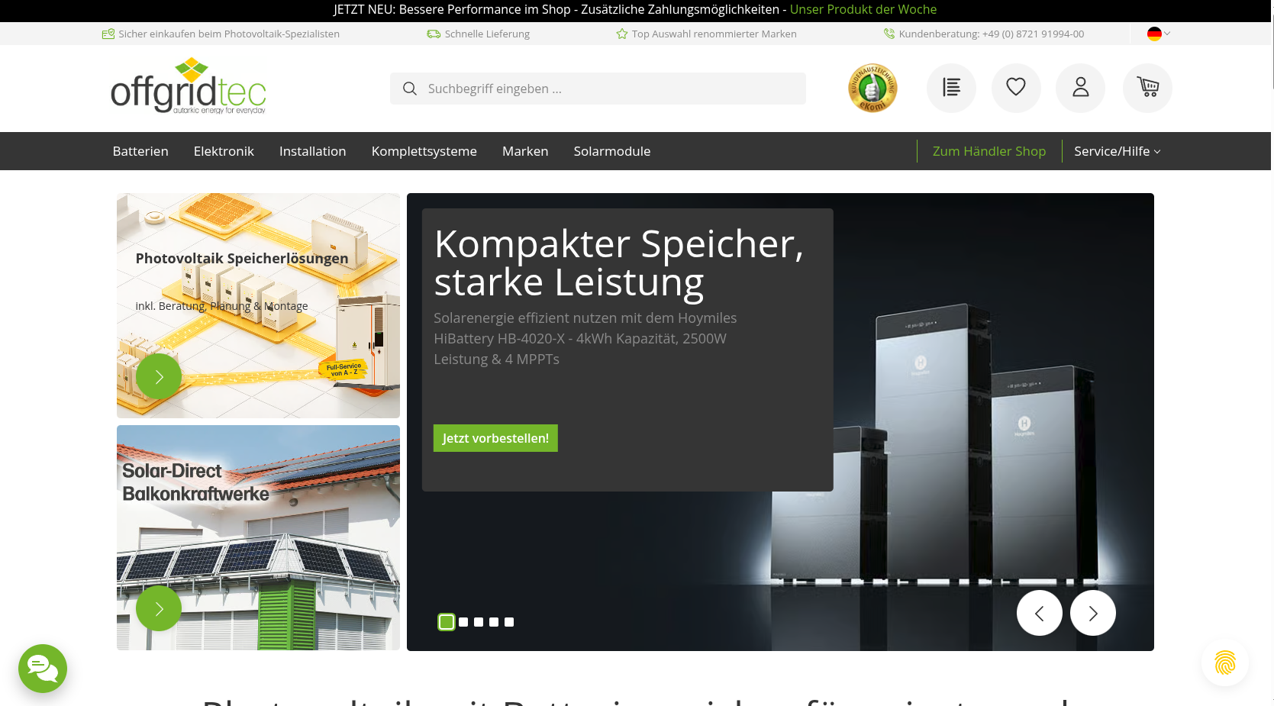Viewport: 1274px width, 706px height.
Task: Click the phone icon beside Kundenberatung
Action: pos(889,34)
